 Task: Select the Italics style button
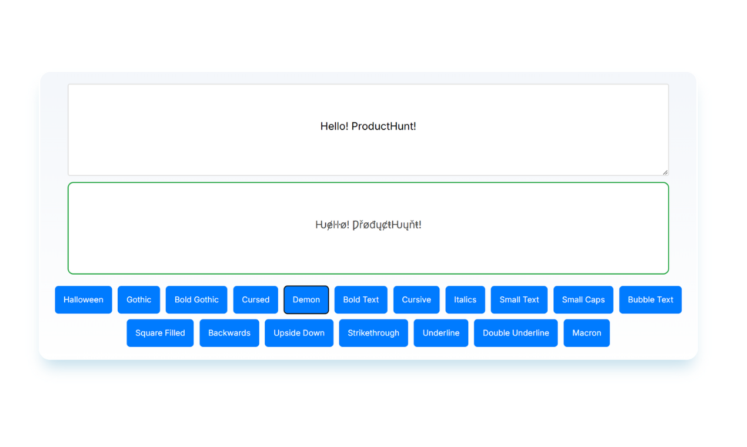coord(465,300)
